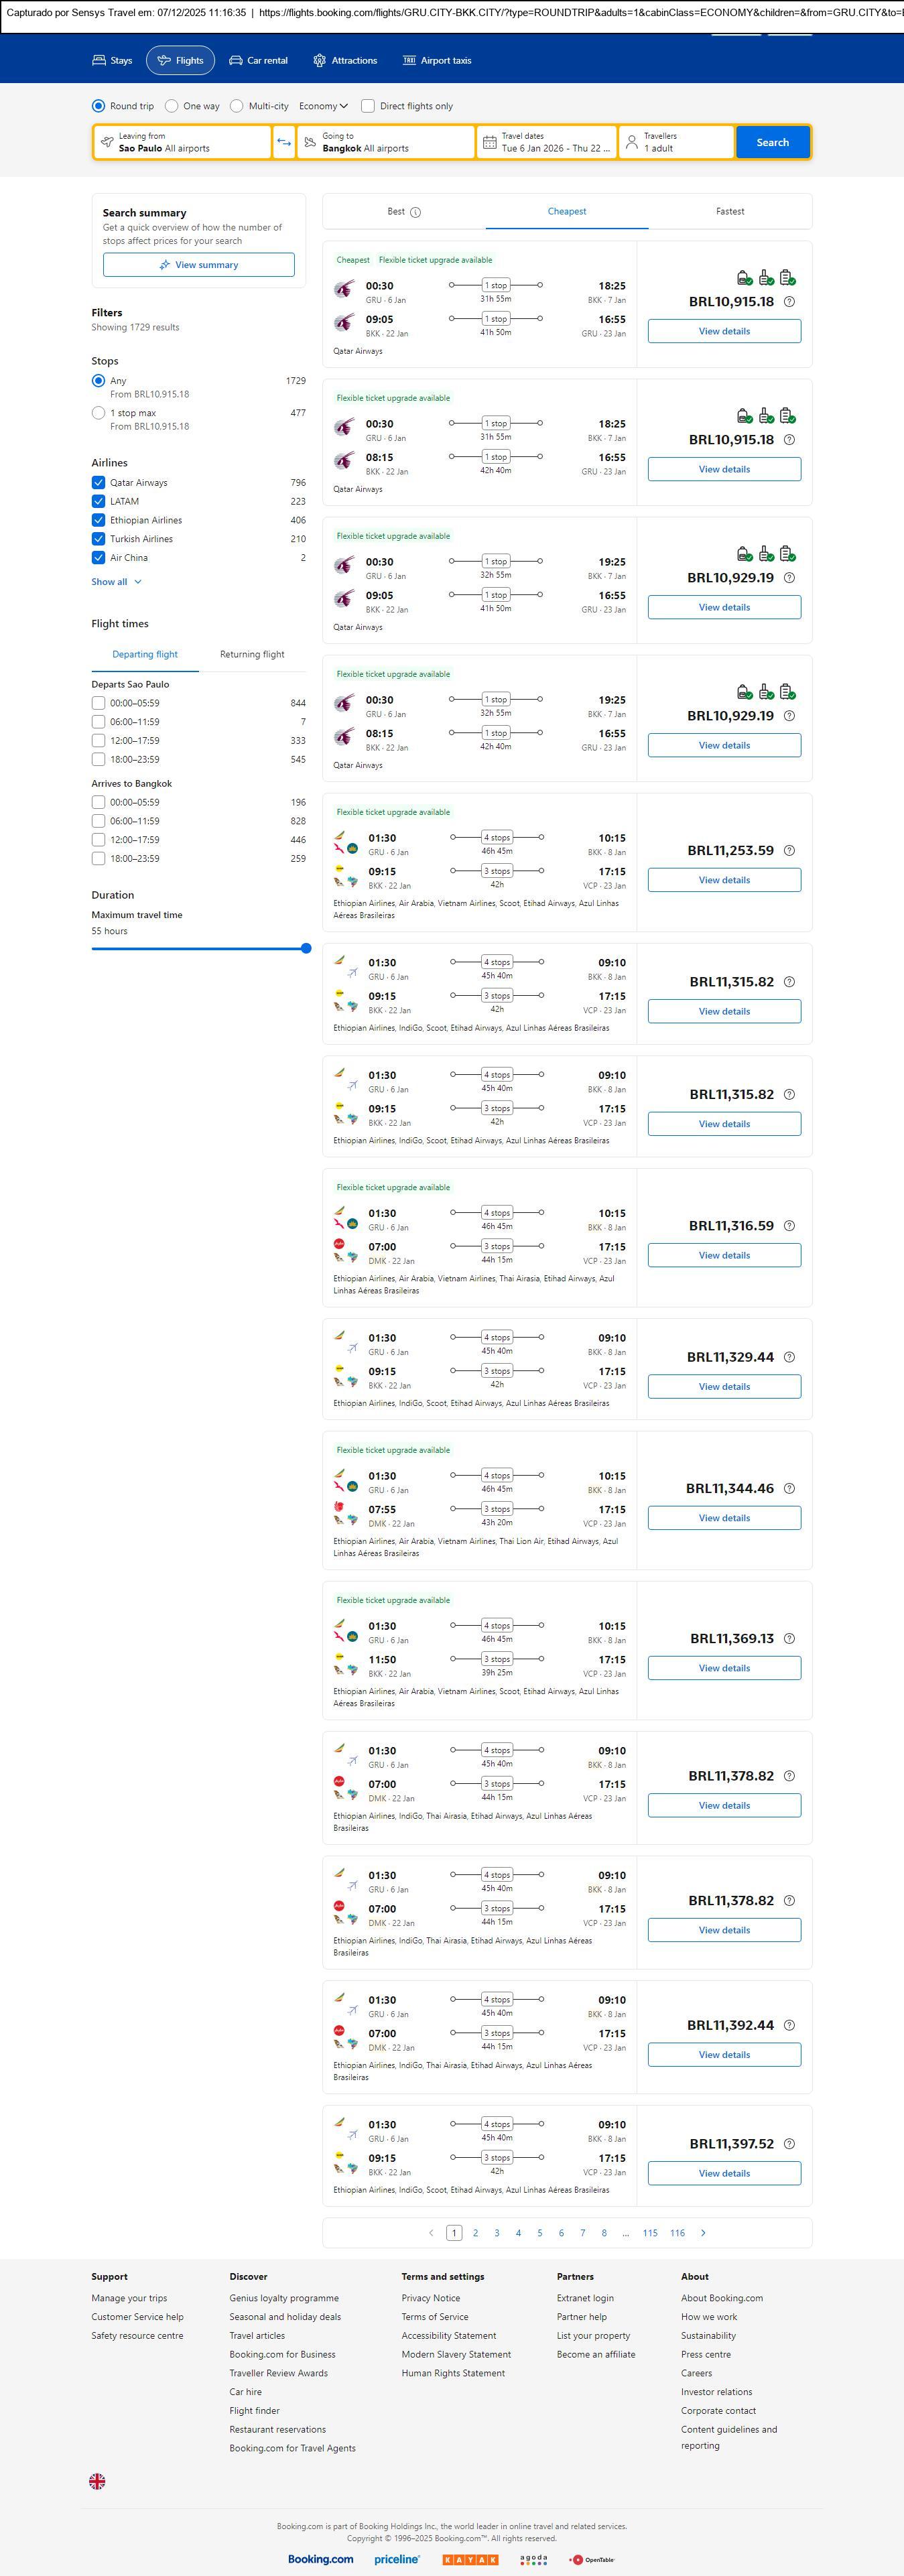Click the Car rental icon in navigation
The image size is (904, 2576).
pyautogui.click(x=236, y=61)
